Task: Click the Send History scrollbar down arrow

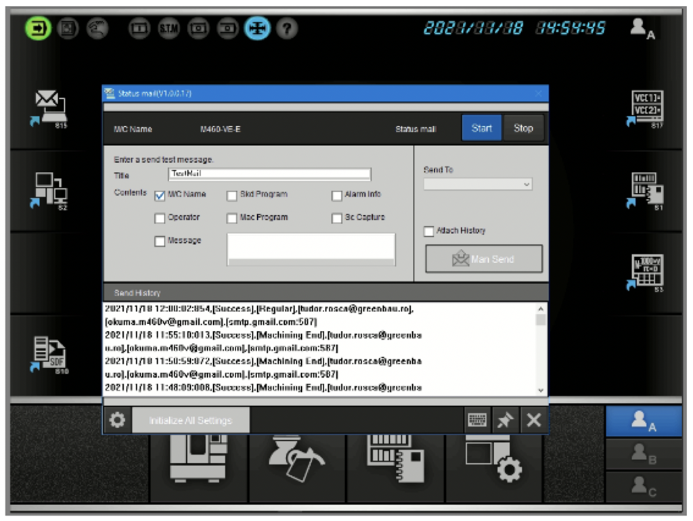Action: 540,390
